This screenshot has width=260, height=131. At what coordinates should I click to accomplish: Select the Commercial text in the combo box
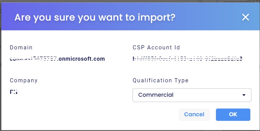(156, 95)
